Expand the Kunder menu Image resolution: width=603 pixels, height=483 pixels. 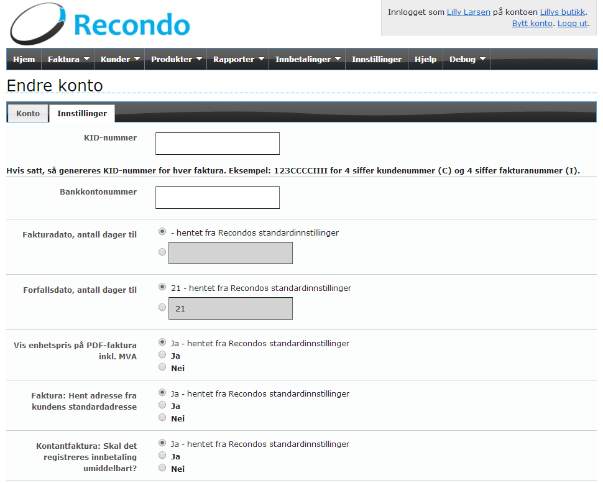coord(120,60)
